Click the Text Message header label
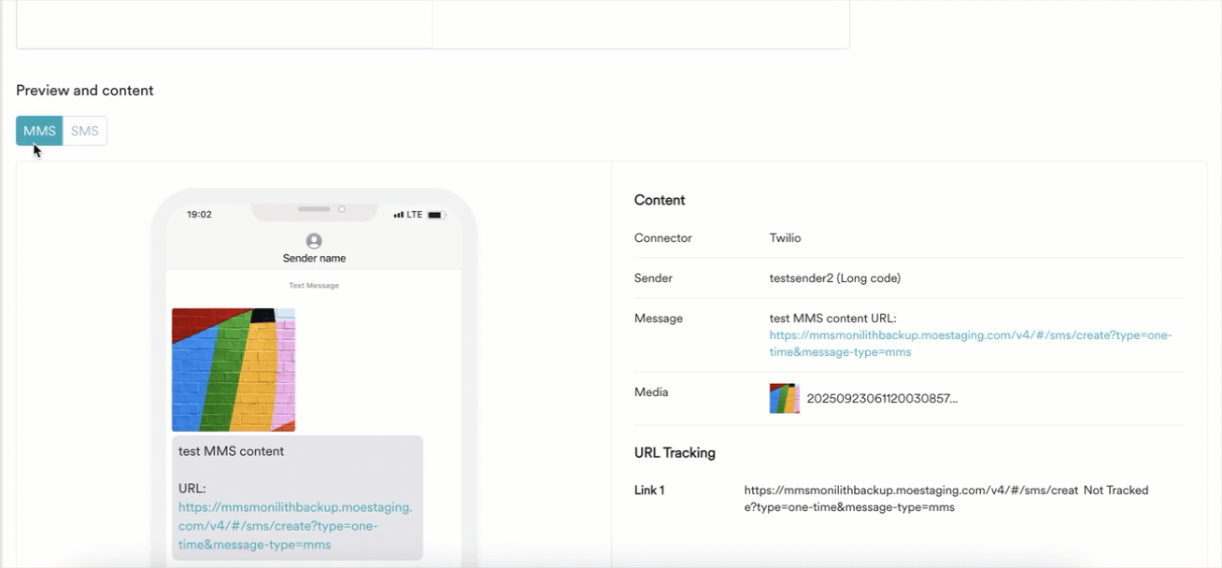This screenshot has width=1222, height=568. pos(314,285)
